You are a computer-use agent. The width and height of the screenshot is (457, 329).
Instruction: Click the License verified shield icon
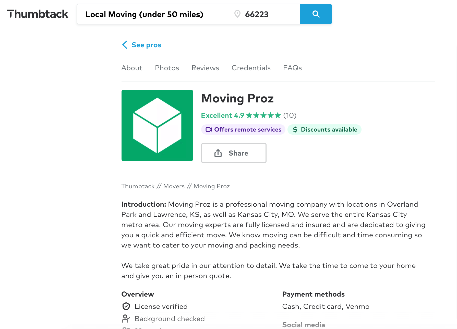pyautogui.click(x=126, y=306)
